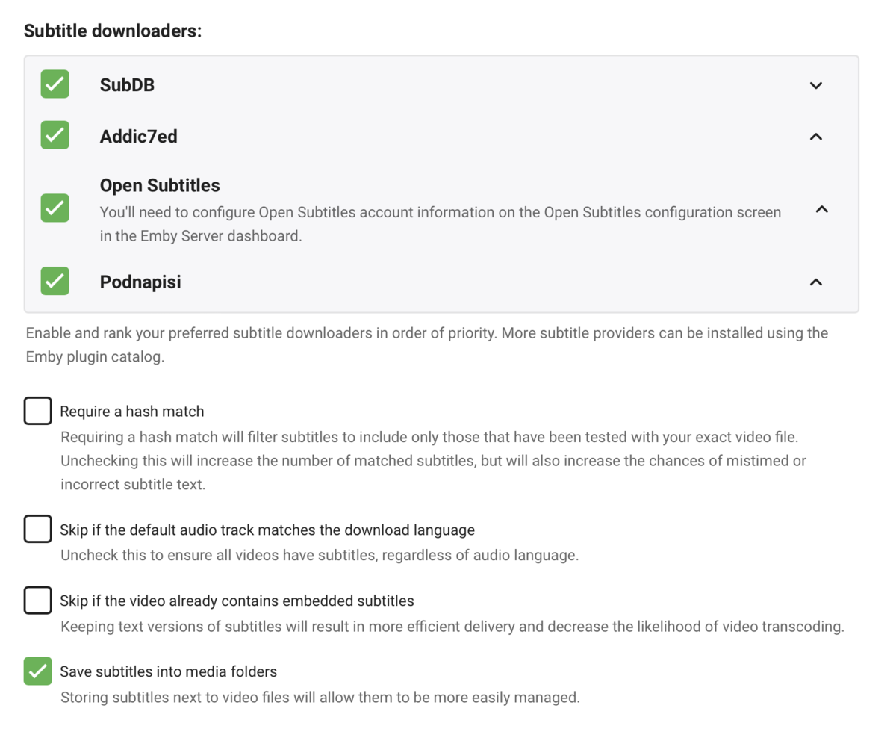The image size is (896, 732).
Task: Raise Podnapisi priority with up chevron
Action: 815,282
